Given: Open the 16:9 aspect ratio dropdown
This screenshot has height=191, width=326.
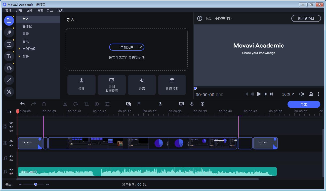Looking at the screenshot, I should coord(288,94).
